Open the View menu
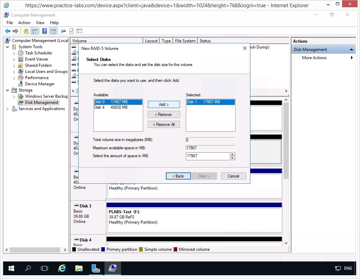The image size is (360, 279). tap(40, 23)
